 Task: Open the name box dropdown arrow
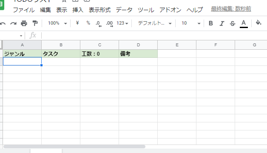coord(21,36)
